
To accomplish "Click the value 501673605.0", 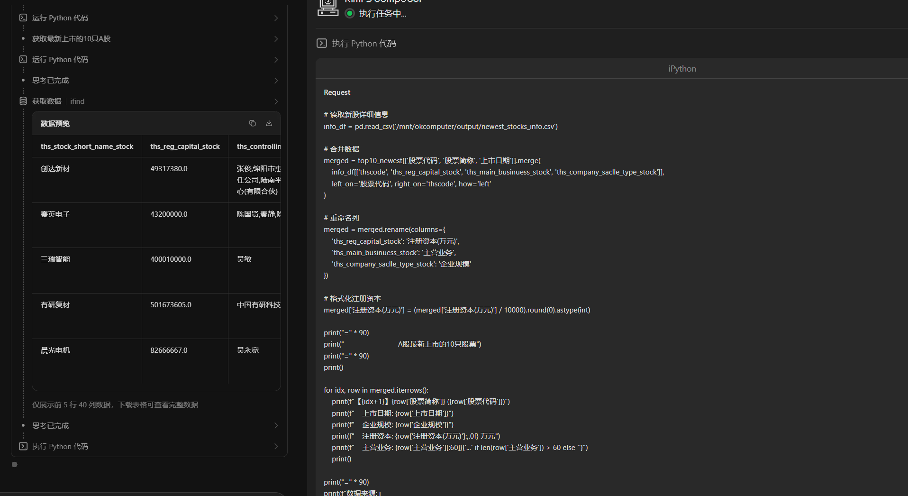I will click(x=171, y=304).
